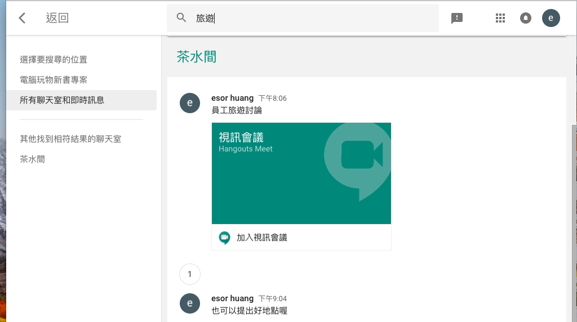Click the 也可以提出好地點喔 message

(x=250, y=311)
